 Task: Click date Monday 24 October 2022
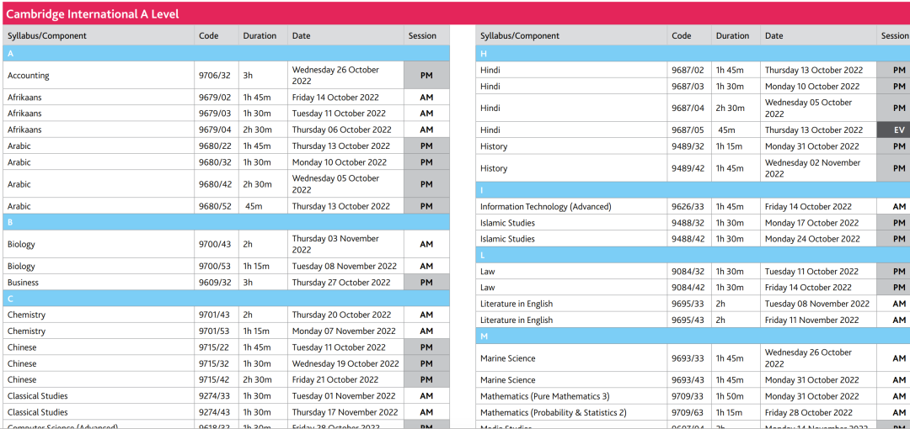click(x=812, y=240)
